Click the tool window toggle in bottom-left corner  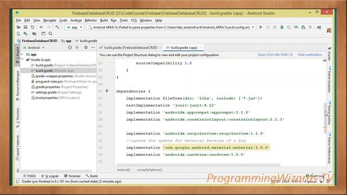[17, 181]
